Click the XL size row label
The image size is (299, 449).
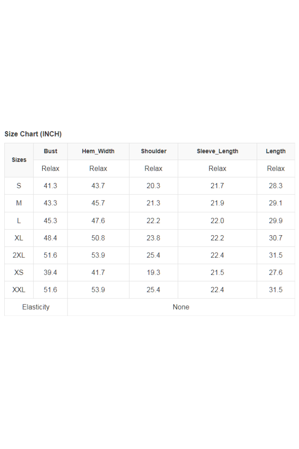coord(19,238)
